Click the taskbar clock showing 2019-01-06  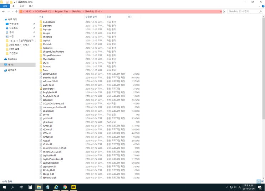(249, 187)
